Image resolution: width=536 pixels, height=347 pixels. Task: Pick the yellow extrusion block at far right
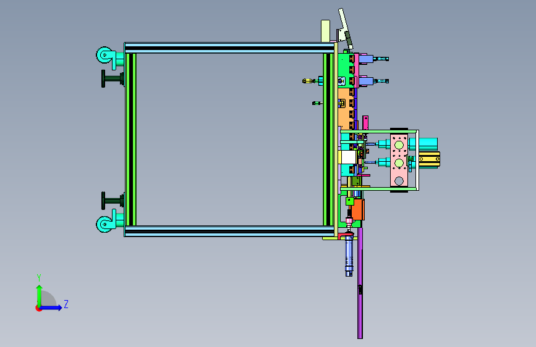pyautogui.click(x=429, y=159)
